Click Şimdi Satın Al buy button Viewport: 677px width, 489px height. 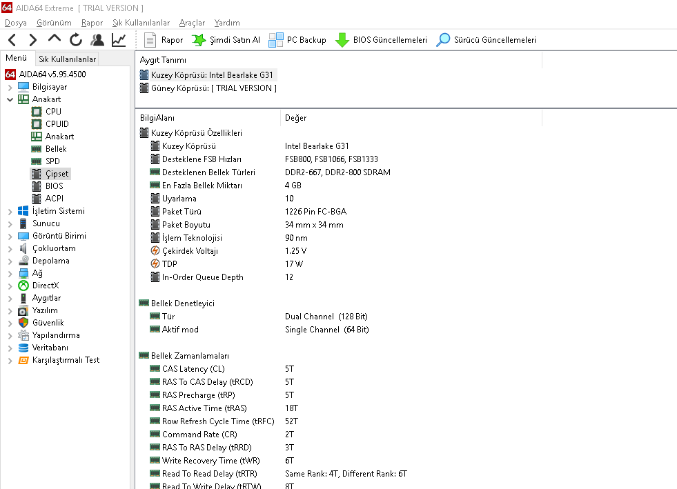pyautogui.click(x=226, y=40)
